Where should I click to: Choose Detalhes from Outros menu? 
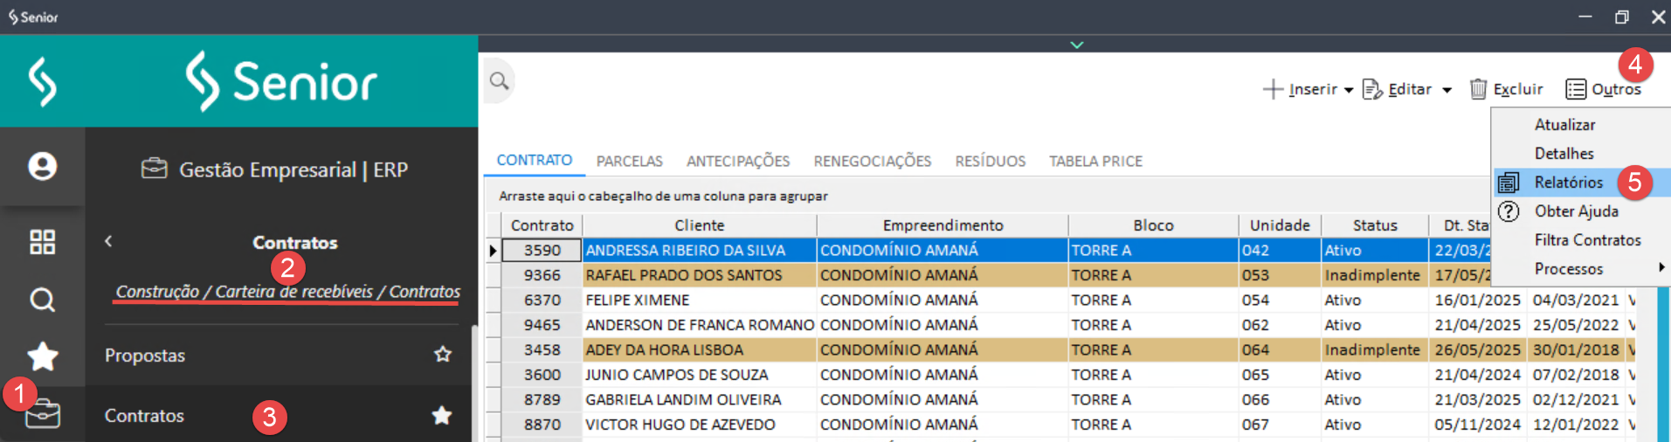point(1564,154)
